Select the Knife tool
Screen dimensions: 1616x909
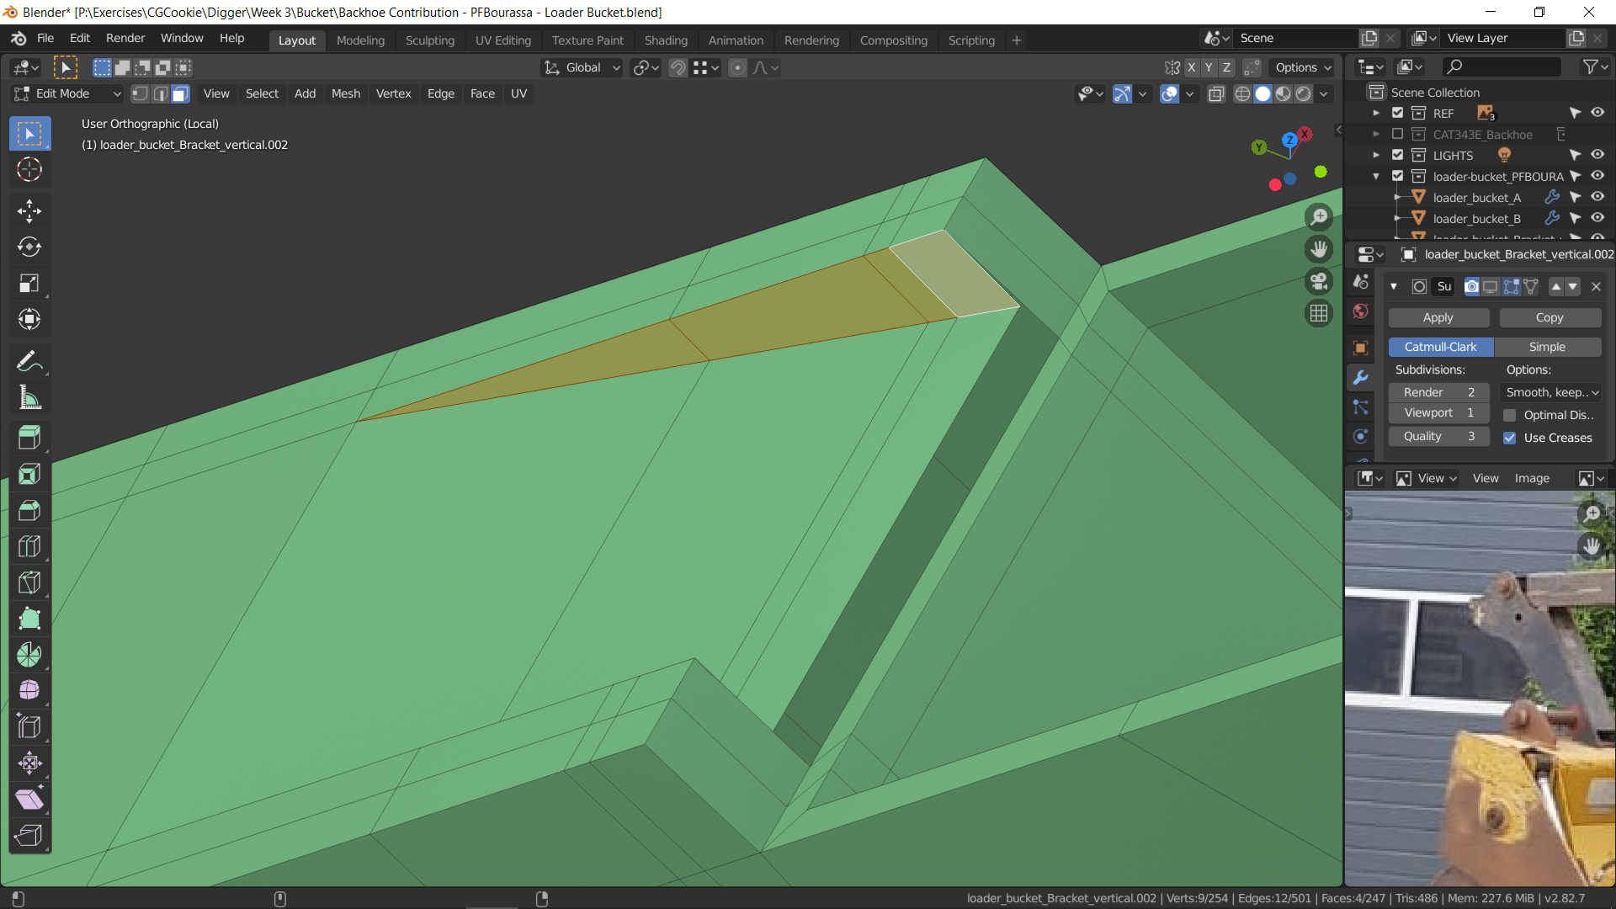click(29, 582)
